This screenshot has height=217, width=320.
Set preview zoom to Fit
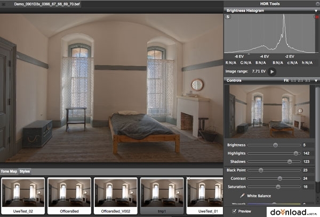[286, 81]
